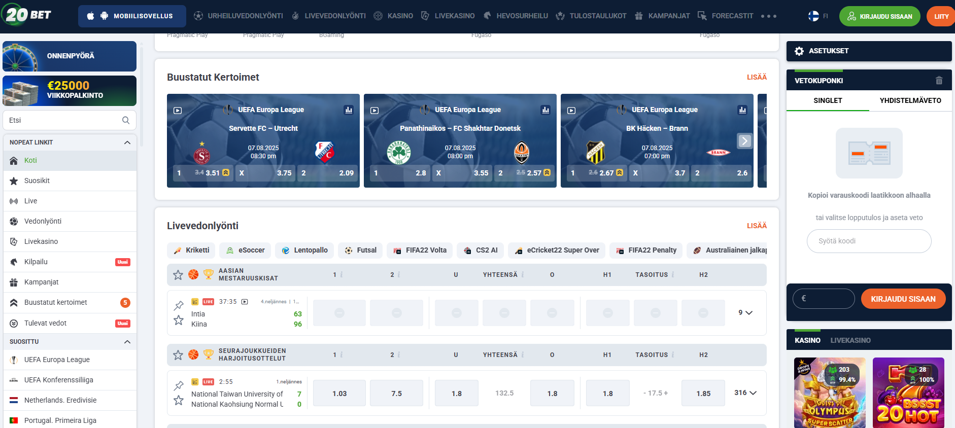Open the Onnenpyörä wheel banner
The image size is (955, 428).
pos(70,56)
